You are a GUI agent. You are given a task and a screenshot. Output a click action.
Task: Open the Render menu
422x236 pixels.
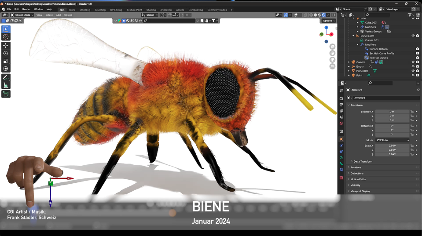point(26,9)
